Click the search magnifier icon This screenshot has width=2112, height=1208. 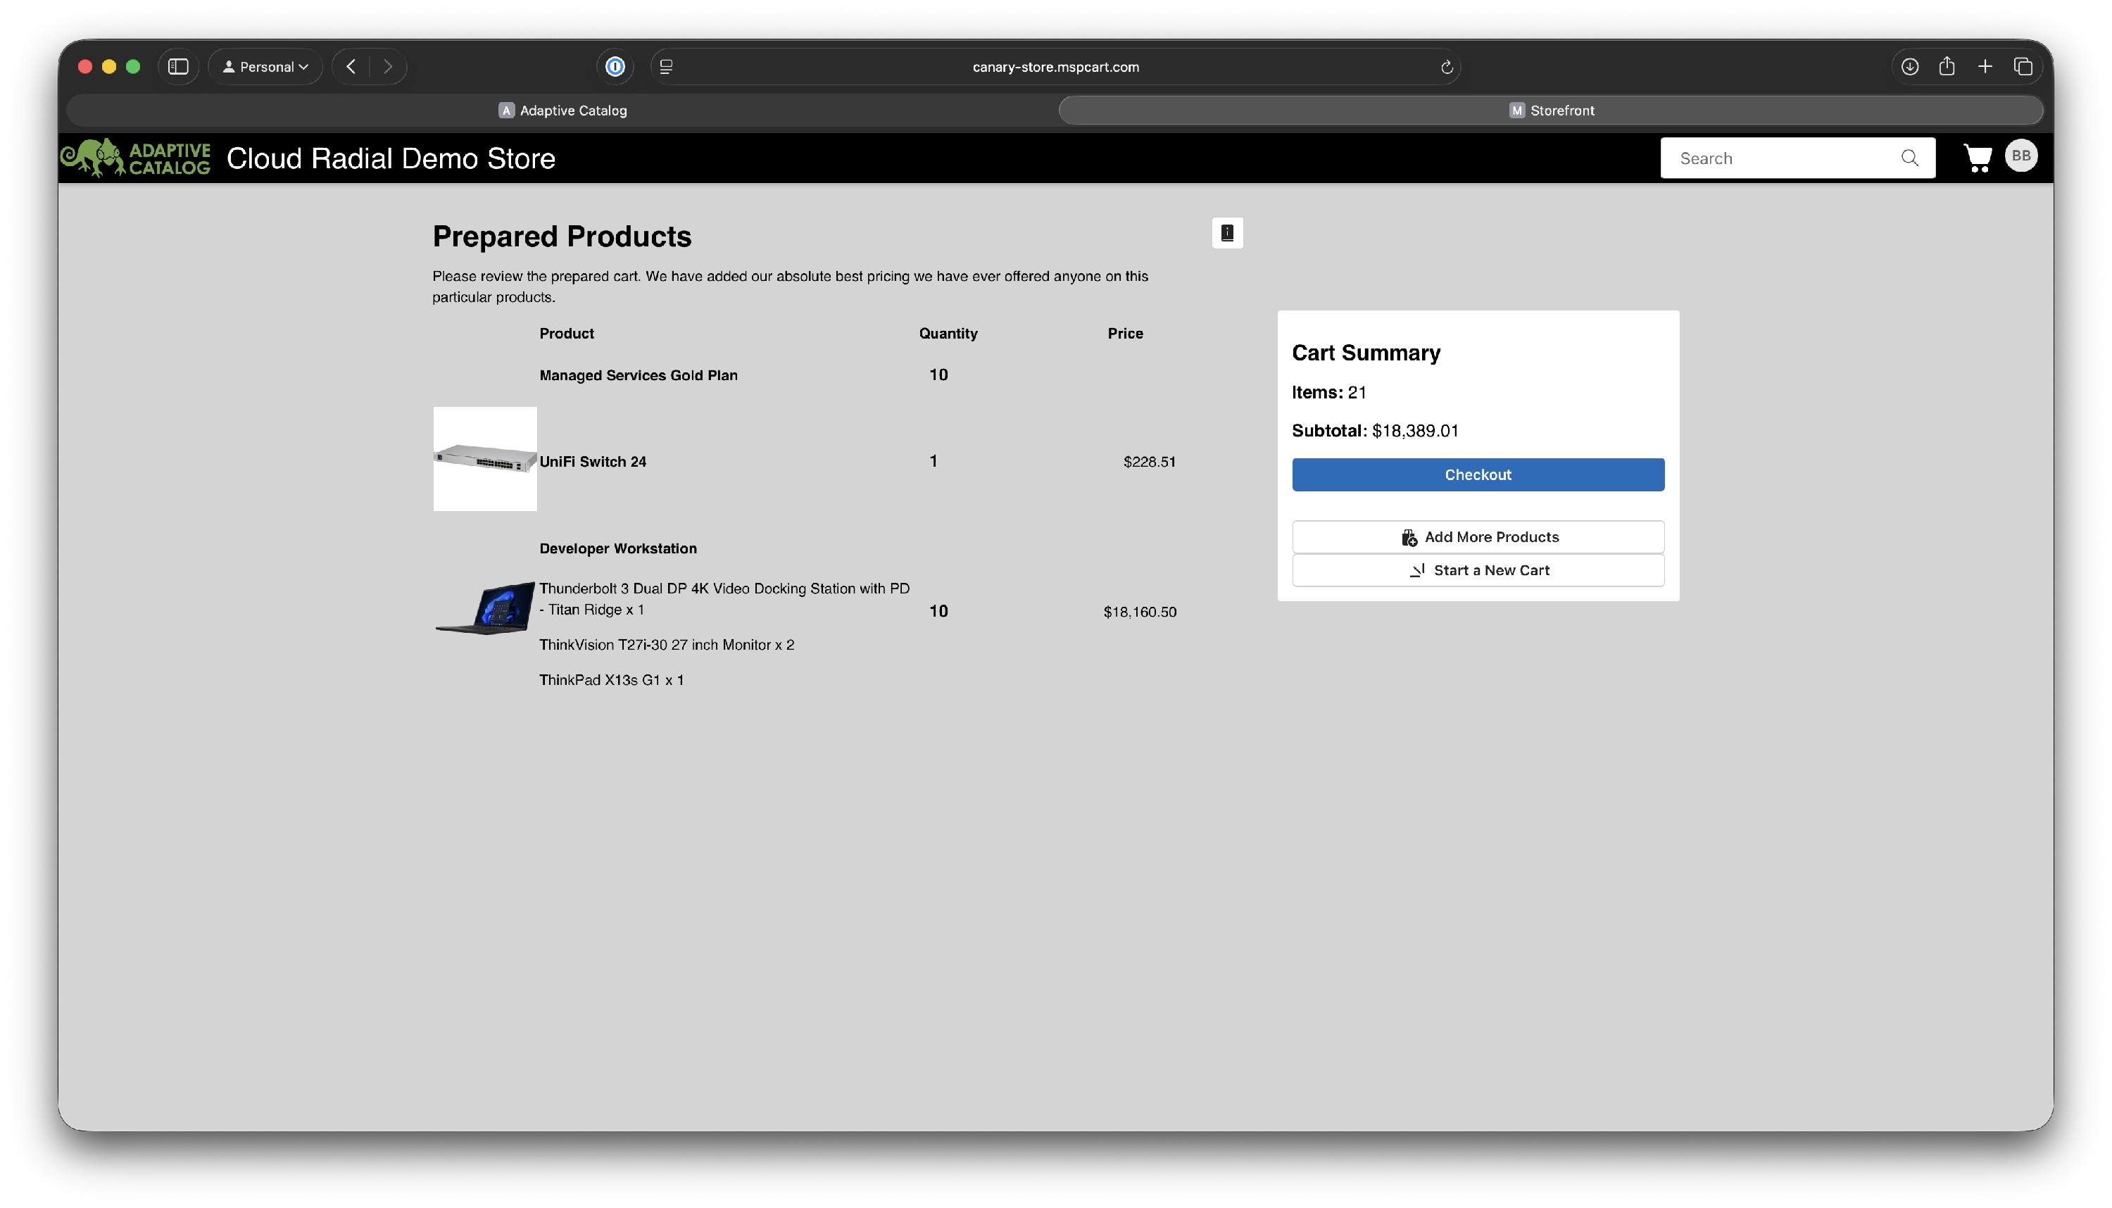(x=1909, y=158)
